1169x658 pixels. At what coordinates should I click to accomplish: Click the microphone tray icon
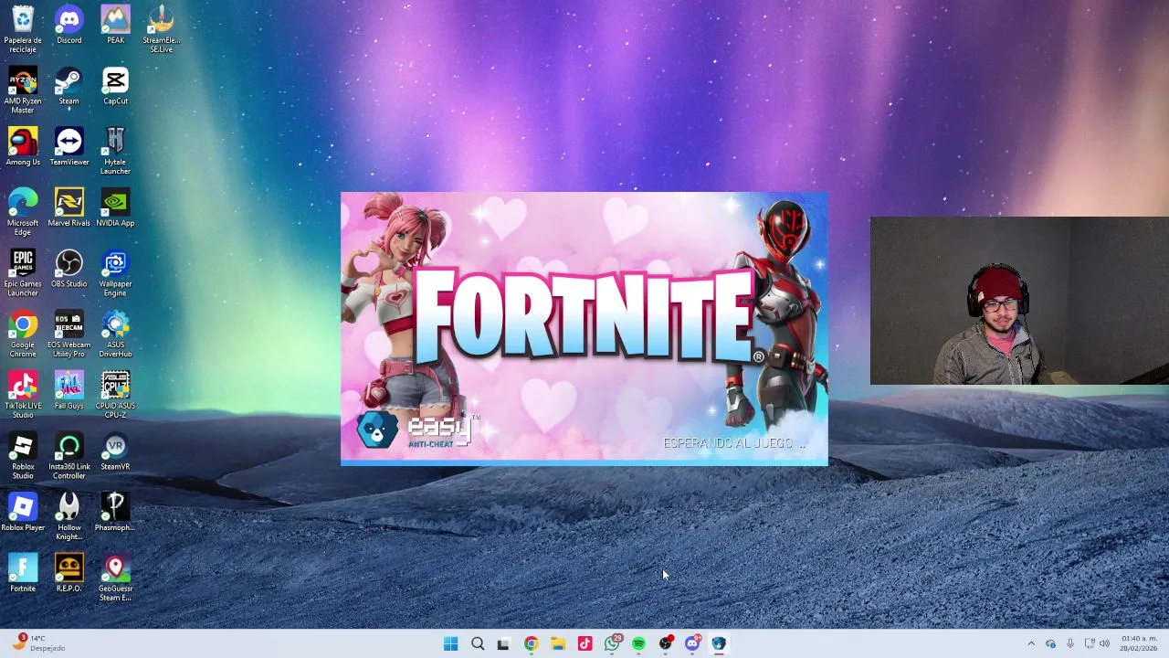pos(1069,643)
